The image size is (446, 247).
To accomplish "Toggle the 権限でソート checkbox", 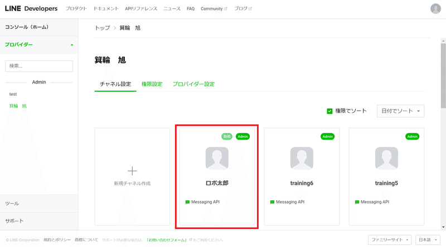I will [x=329, y=111].
